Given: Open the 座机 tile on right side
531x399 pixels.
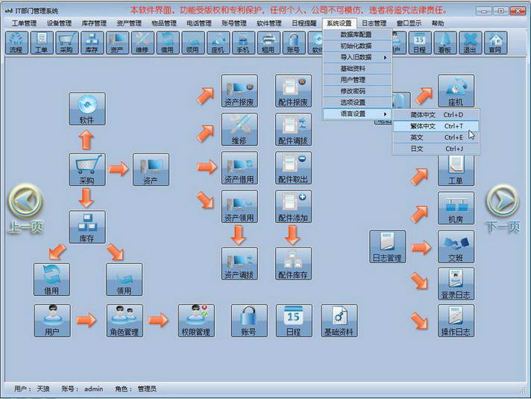Looking at the screenshot, I should [456, 91].
